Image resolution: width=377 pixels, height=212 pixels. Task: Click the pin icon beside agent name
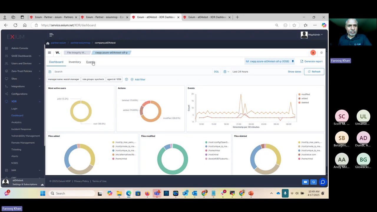293,61
